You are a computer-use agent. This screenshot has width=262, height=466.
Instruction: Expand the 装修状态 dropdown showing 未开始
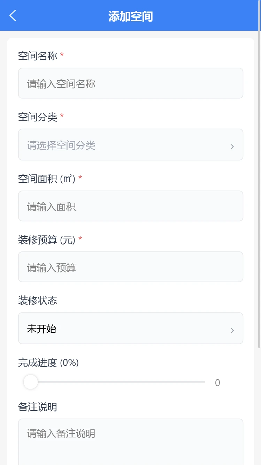(x=131, y=328)
